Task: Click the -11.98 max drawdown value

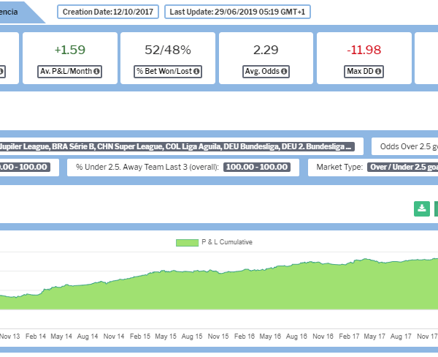Action: 364,50
